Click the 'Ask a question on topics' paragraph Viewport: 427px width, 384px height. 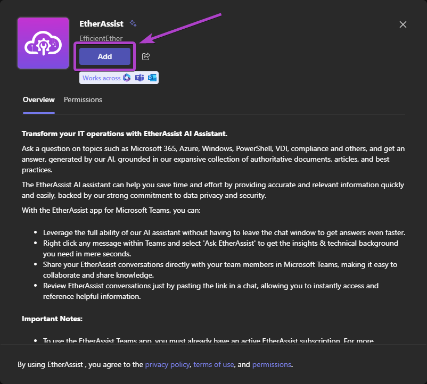click(x=213, y=159)
